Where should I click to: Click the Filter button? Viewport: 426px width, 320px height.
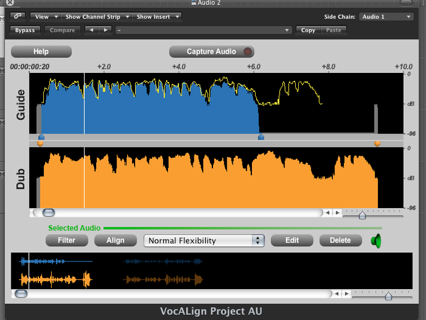pos(67,240)
